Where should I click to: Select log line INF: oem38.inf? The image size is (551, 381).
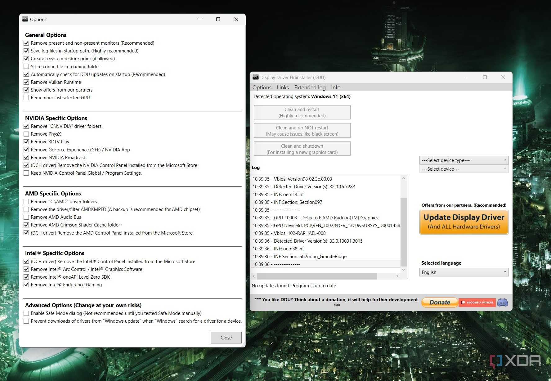[x=325, y=249]
